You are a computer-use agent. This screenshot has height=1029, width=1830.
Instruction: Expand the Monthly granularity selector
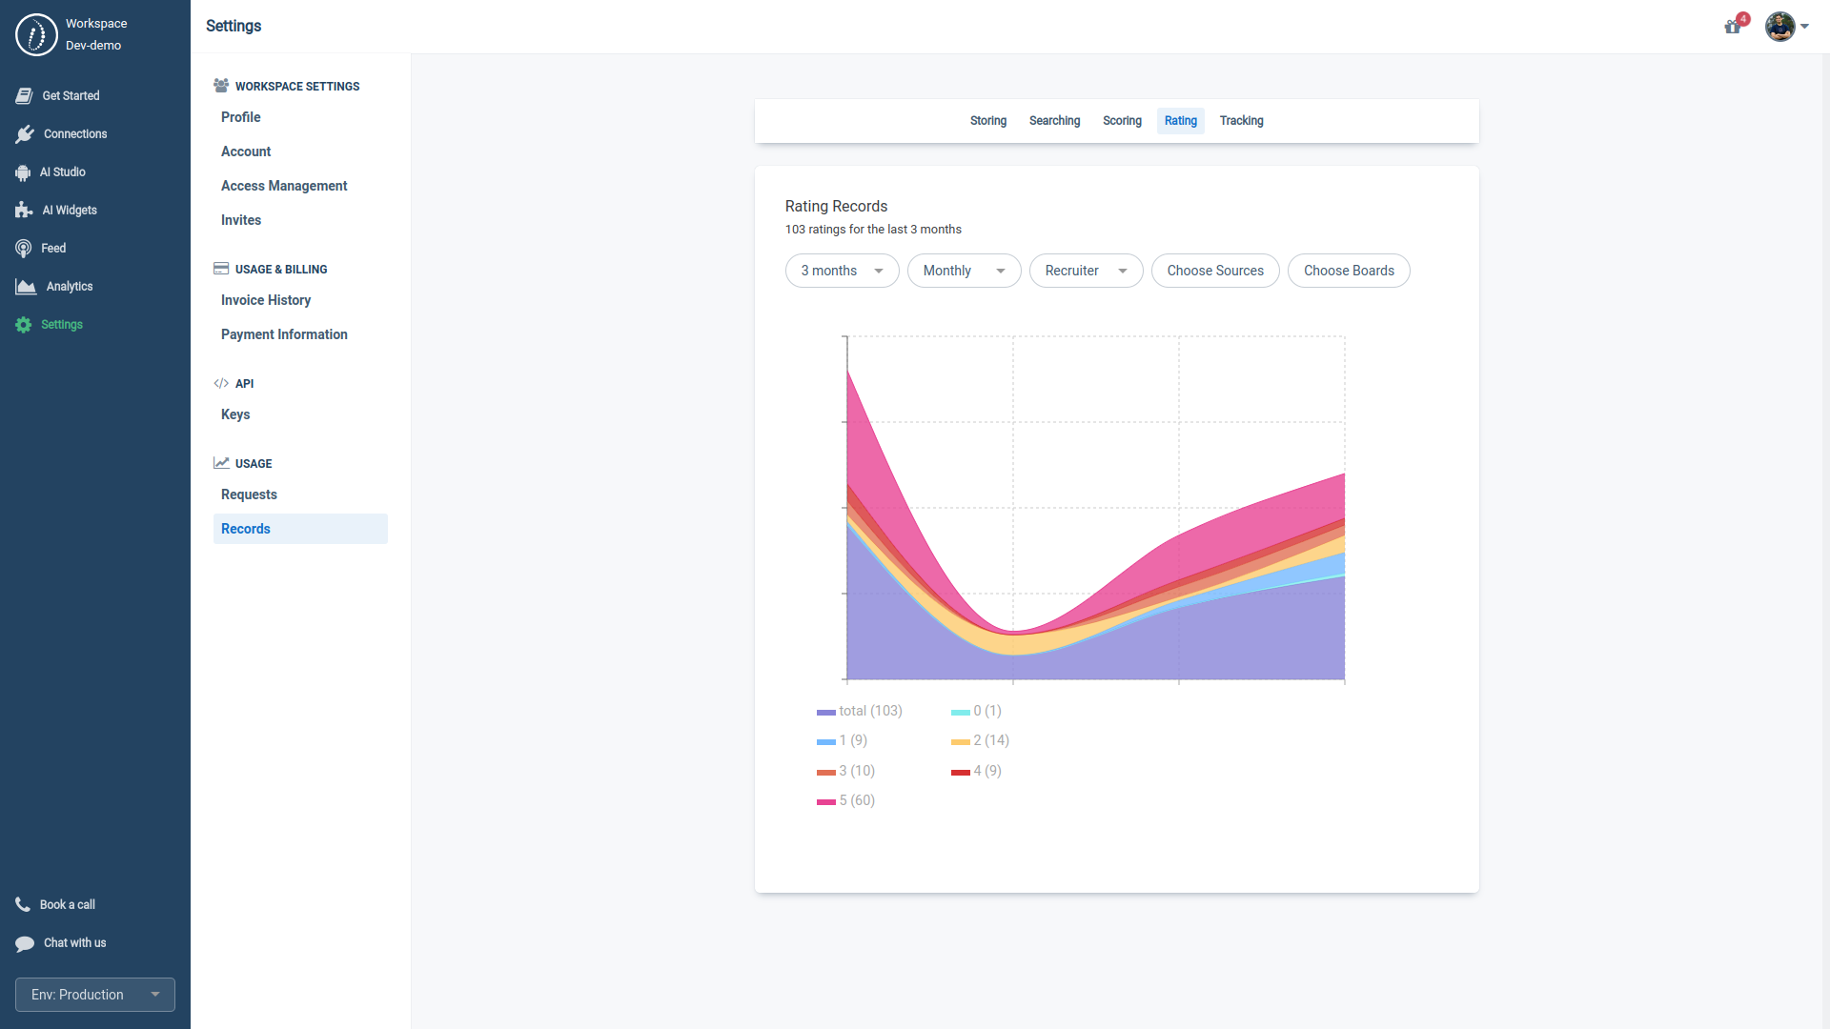964,271
